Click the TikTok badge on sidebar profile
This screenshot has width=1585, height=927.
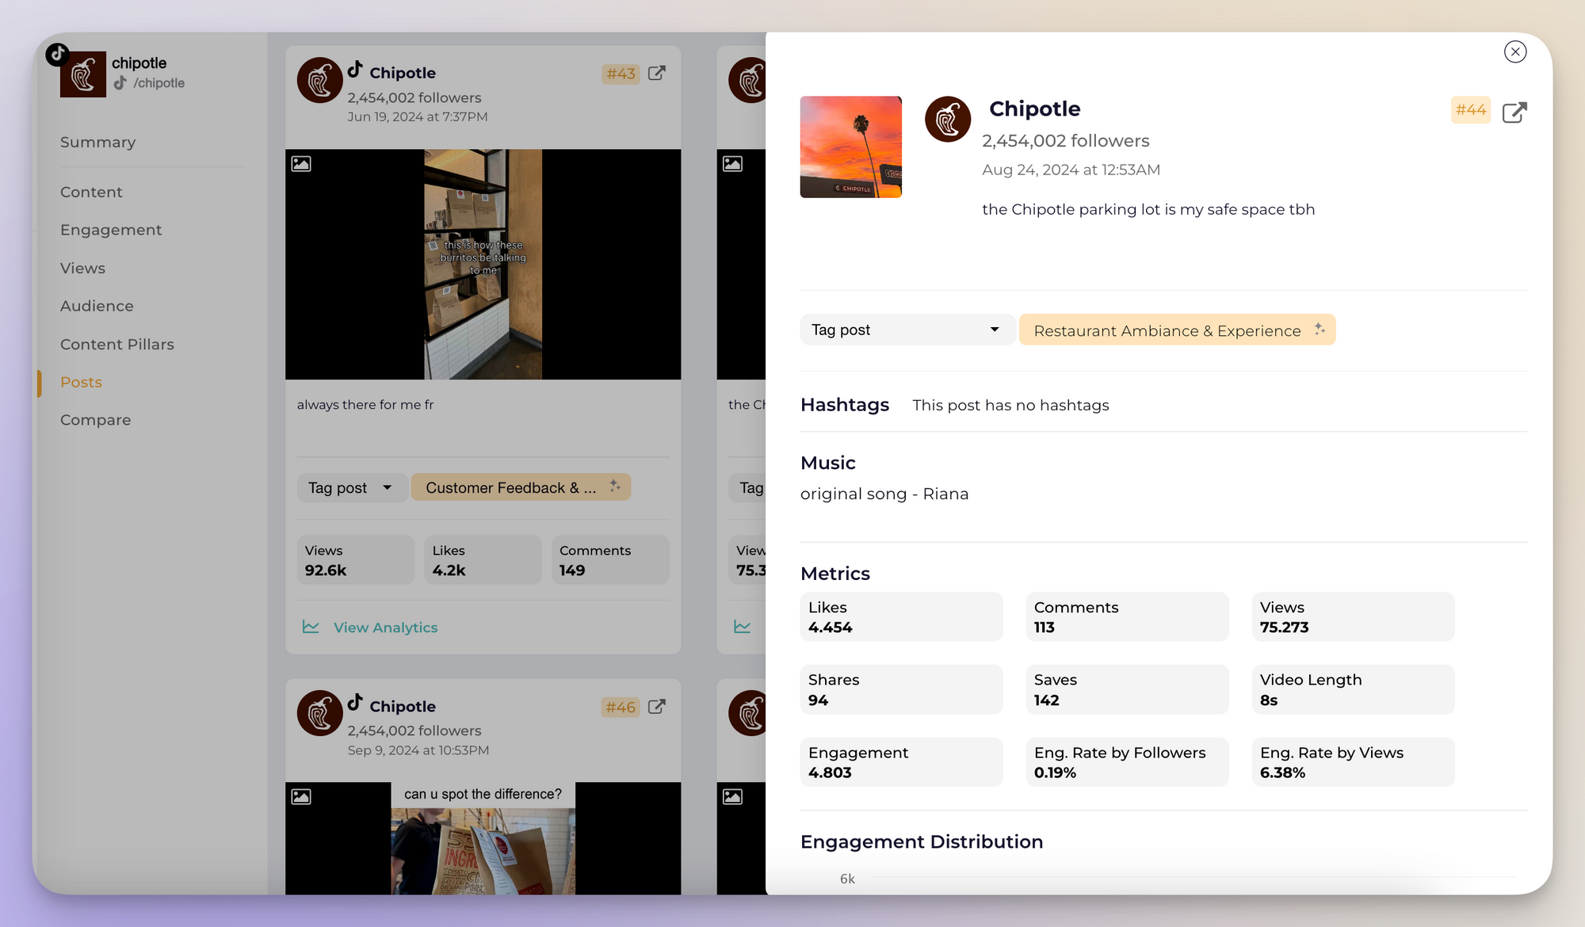click(x=57, y=54)
